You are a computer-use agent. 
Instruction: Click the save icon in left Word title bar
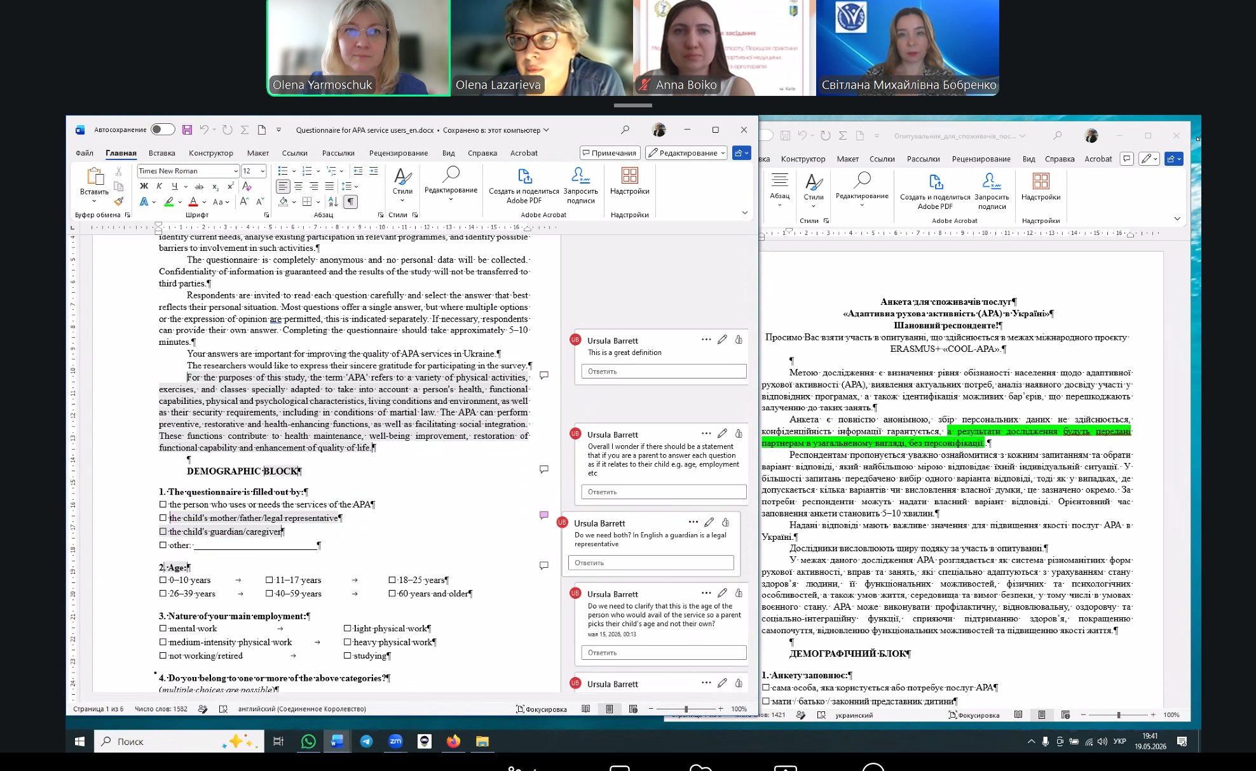click(x=187, y=130)
